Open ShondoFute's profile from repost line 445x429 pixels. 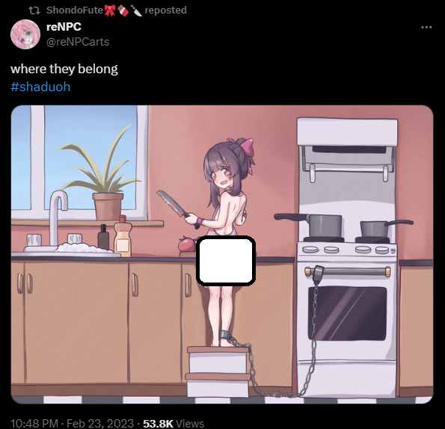[75, 10]
